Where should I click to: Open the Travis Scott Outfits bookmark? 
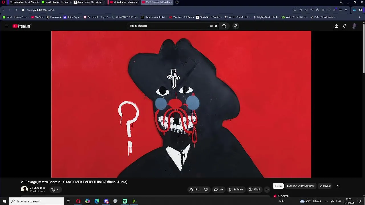(x=209, y=17)
